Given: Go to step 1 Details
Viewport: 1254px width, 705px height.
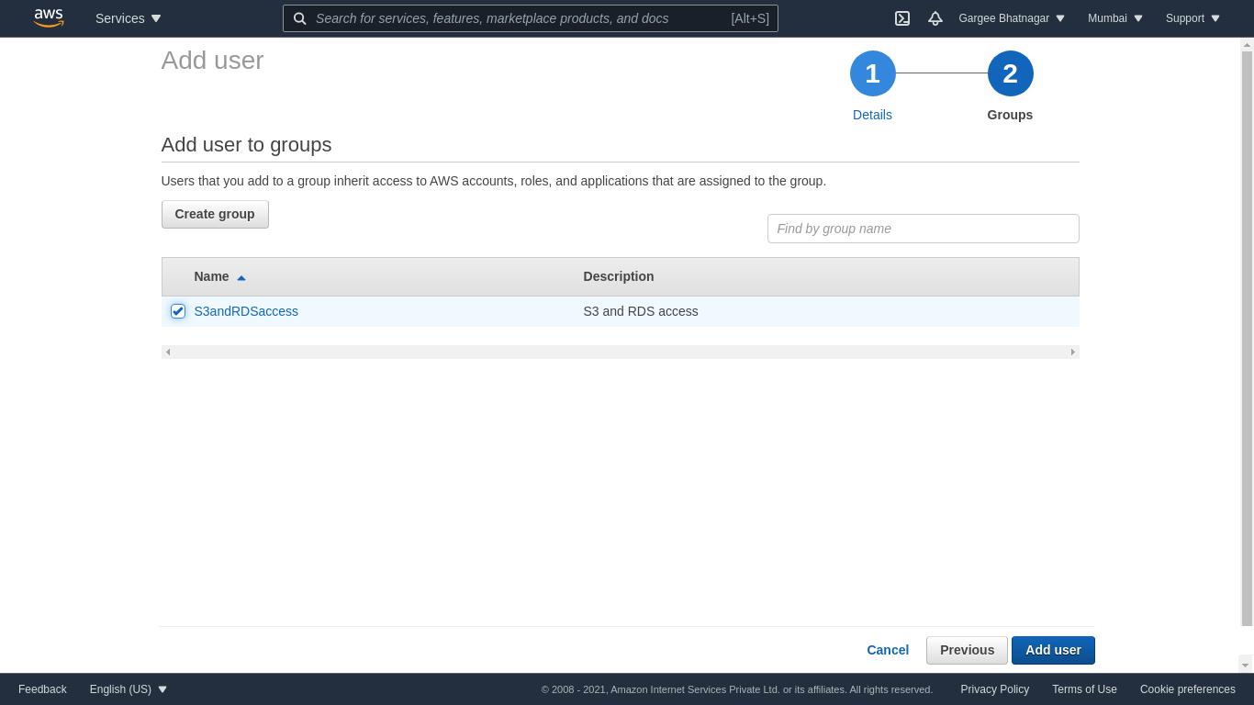Looking at the screenshot, I should pyautogui.click(x=873, y=73).
